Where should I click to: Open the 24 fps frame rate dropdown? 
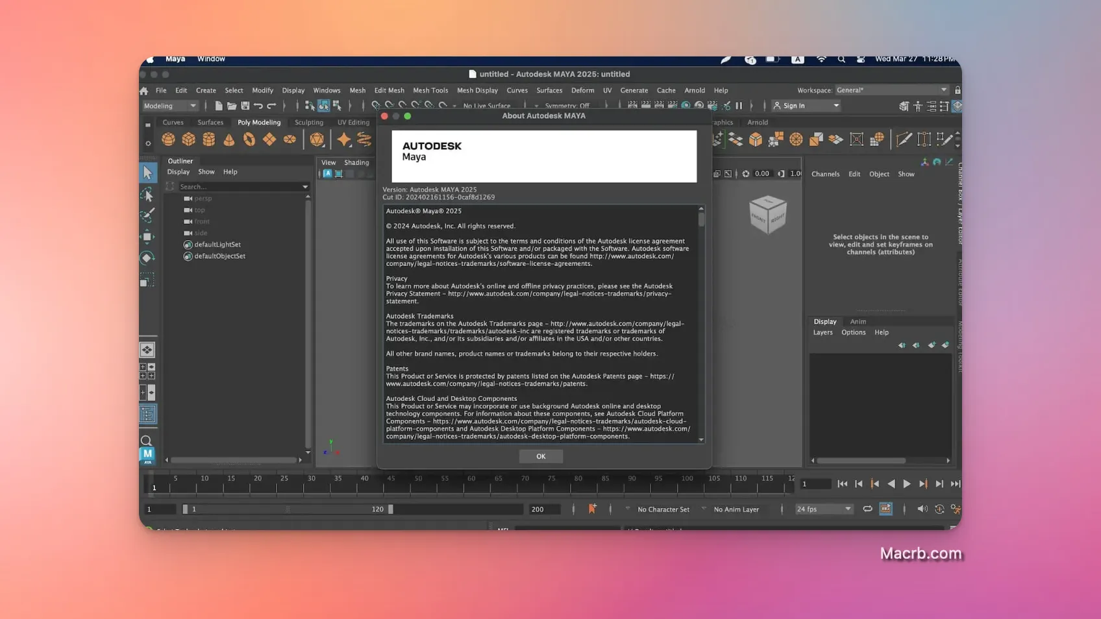point(823,509)
